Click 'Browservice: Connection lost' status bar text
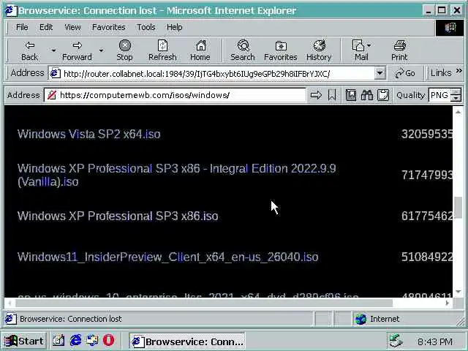The width and height of the screenshot is (468, 351). [x=71, y=319]
